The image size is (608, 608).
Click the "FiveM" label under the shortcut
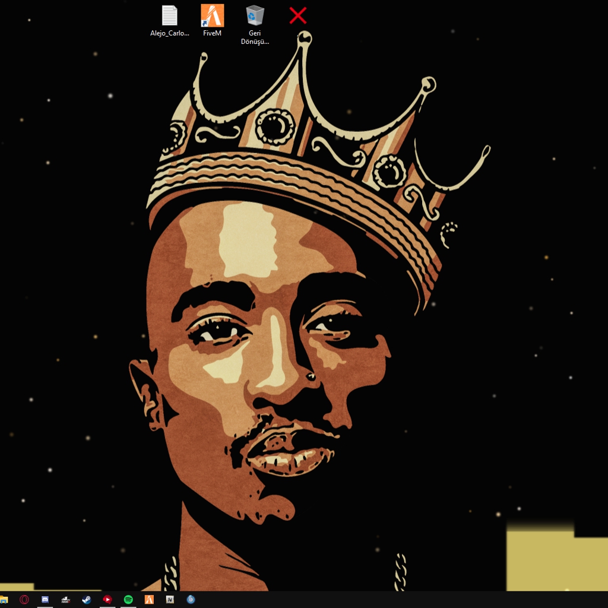pyautogui.click(x=212, y=33)
